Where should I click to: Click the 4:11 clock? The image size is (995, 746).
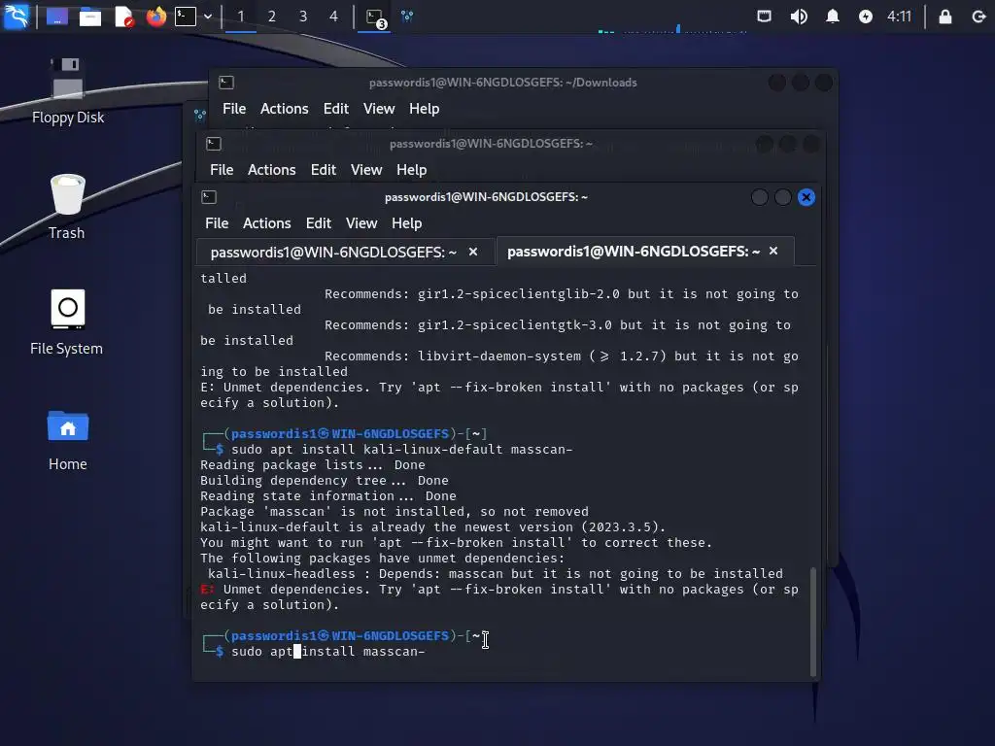tap(899, 17)
